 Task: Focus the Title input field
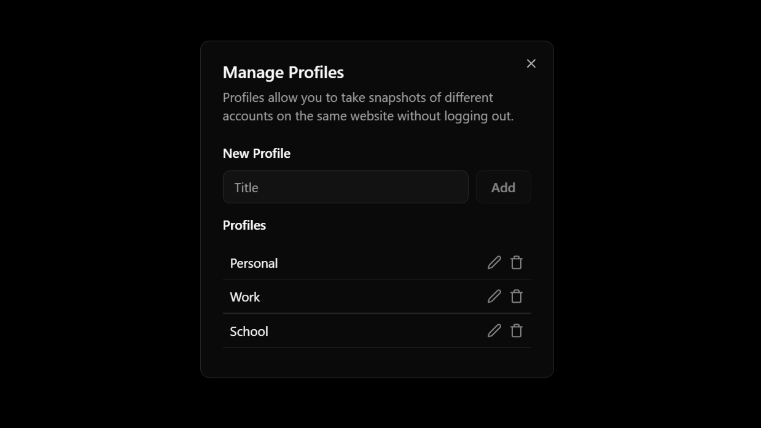coord(346,187)
